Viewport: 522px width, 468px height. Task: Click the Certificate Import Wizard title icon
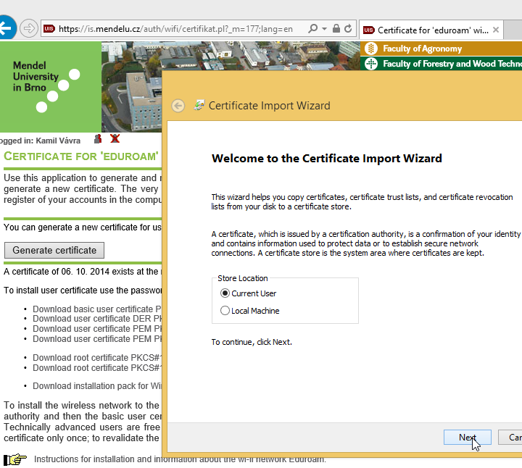(199, 105)
